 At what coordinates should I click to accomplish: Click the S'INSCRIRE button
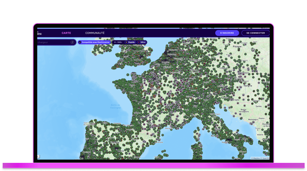point(227,33)
